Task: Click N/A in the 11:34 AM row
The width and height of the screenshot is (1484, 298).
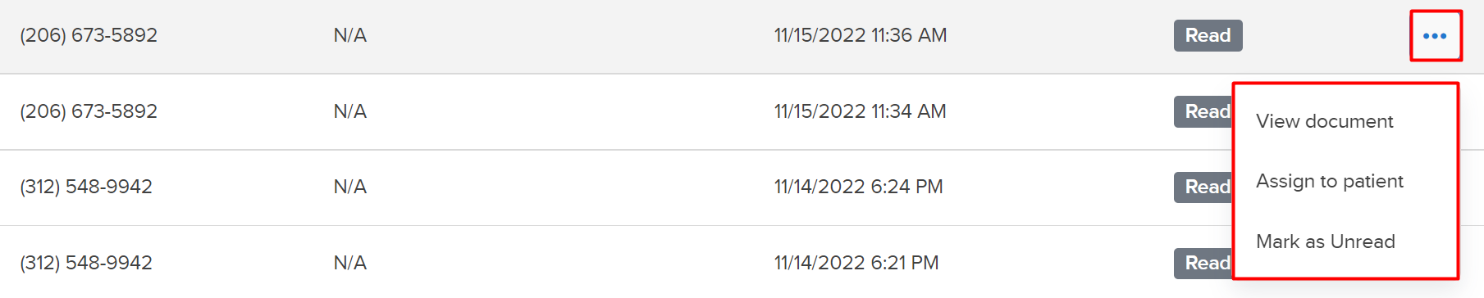Action: 350,111
